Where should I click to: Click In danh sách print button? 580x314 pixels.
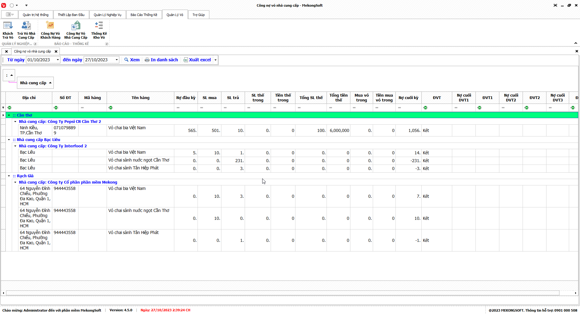point(161,60)
